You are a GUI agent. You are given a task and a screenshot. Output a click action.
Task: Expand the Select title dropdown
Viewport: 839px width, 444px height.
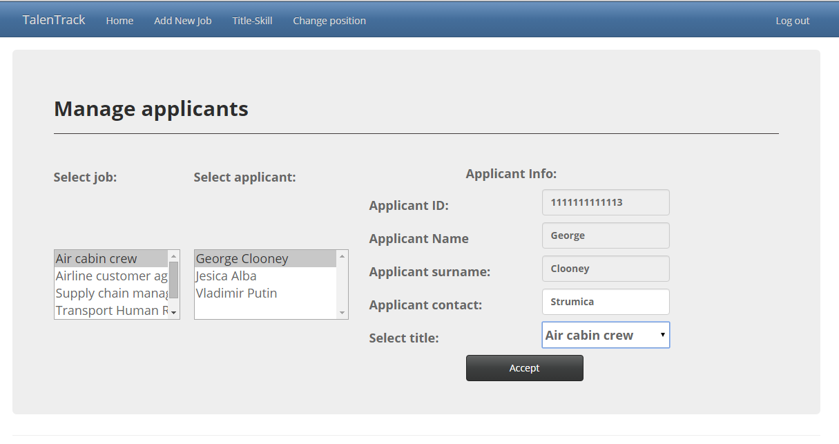click(x=606, y=335)
